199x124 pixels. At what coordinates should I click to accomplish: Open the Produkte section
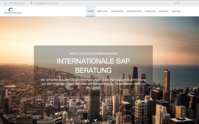[150, 11]
